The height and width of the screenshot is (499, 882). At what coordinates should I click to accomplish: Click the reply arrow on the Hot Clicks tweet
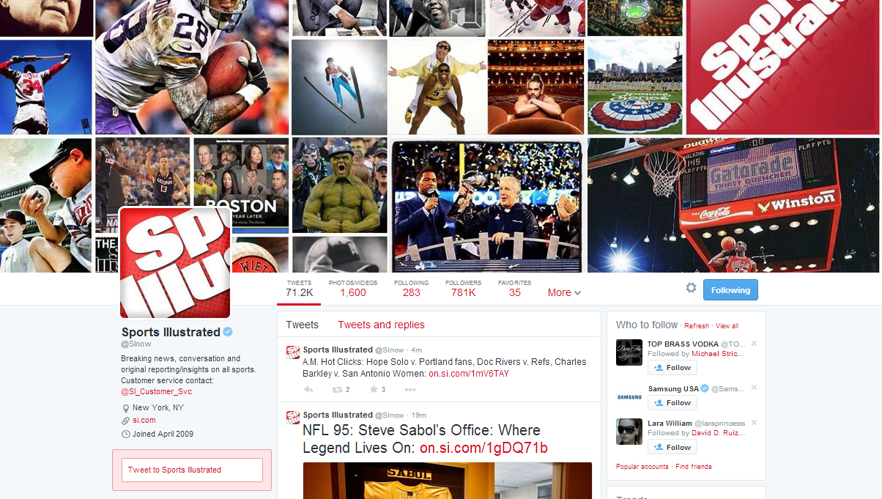pyautogui.click(x=308, y=390)
